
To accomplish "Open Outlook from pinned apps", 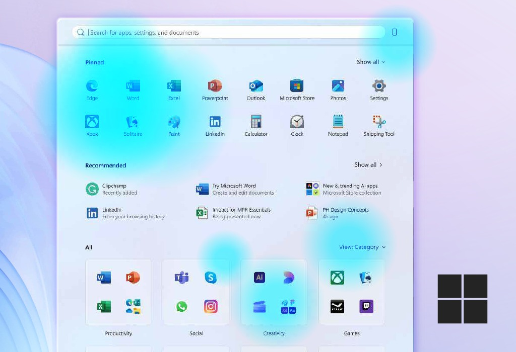I will click(x=255, y=86).
